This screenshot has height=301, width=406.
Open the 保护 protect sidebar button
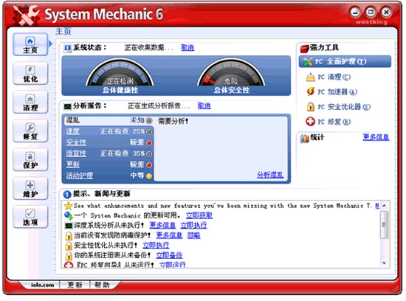coord(30,159)
